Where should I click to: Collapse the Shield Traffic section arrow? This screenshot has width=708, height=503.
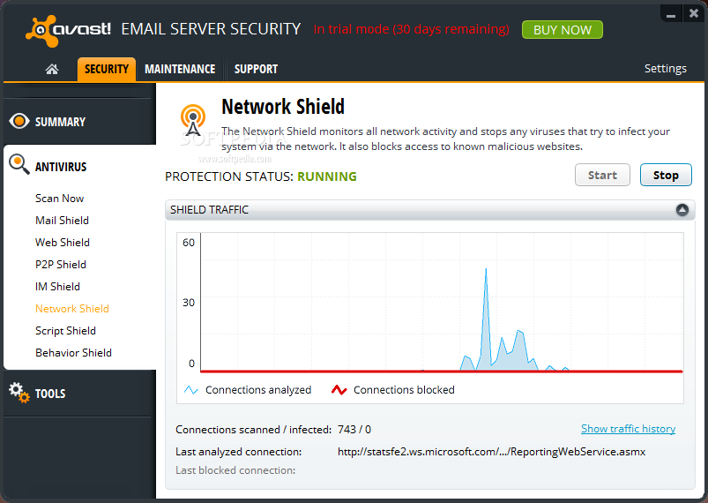click(682, 210)
